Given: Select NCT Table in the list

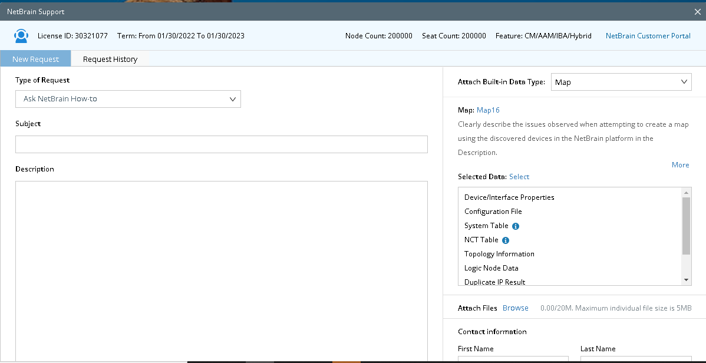Looking at the screenshot, I should click(x=481, y=240).
